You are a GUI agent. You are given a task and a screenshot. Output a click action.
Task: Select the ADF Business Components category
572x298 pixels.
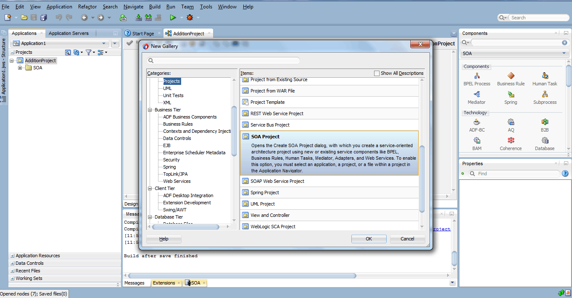[x=190, y=117]
